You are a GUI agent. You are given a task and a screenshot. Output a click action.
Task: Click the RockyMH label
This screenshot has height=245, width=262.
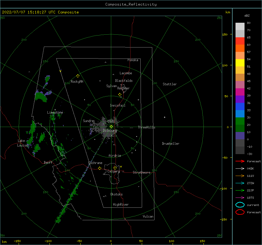pyautogui.click(x=77, y=82)
